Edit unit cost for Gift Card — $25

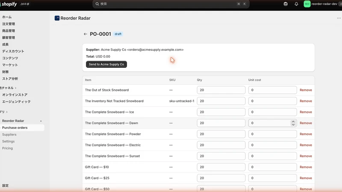(x=272, y=178)
